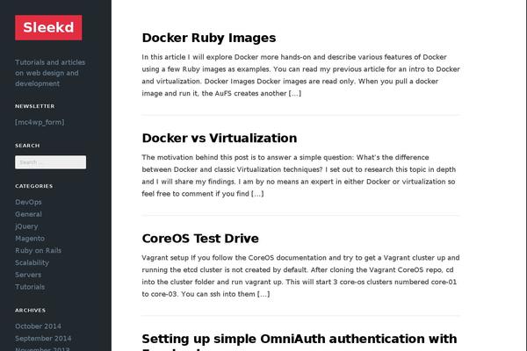Click the Sleekd red logo
527x351 pixels.
48,27
